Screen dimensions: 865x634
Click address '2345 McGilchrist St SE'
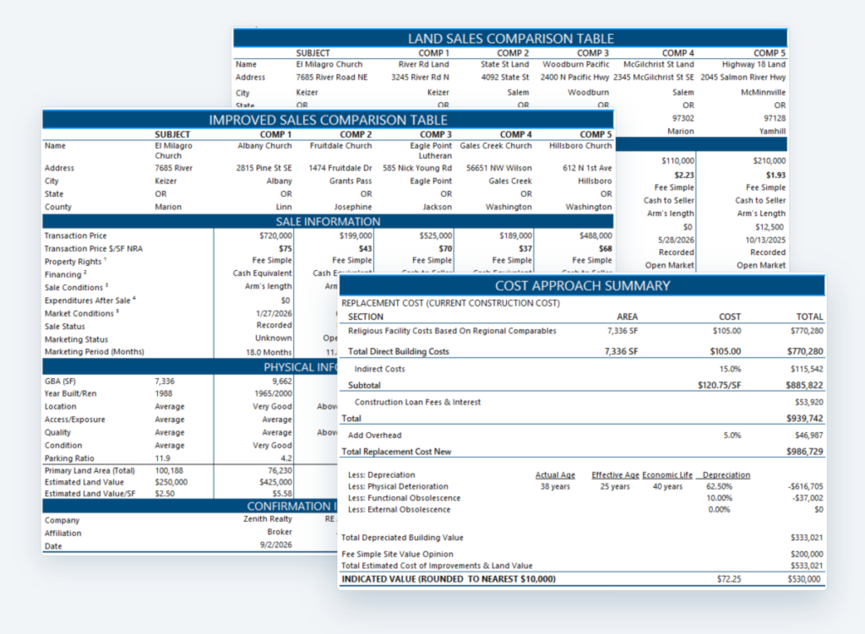[653, 77]
